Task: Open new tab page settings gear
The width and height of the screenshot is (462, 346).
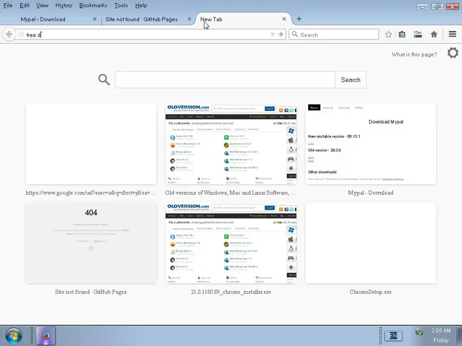Action: click(453, 53)
